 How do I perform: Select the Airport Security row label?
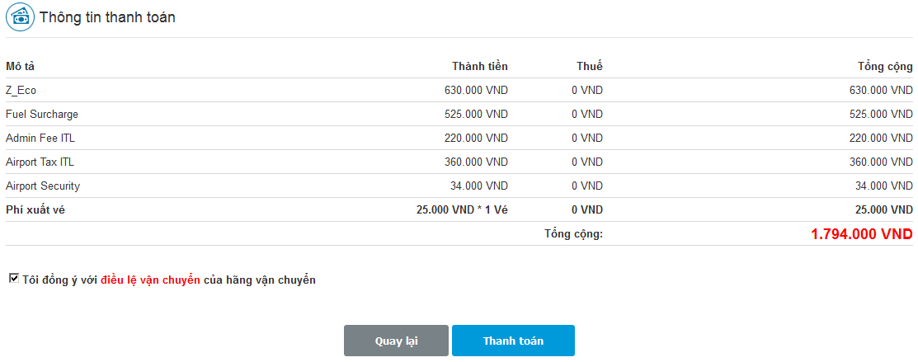tap(43, 186)
